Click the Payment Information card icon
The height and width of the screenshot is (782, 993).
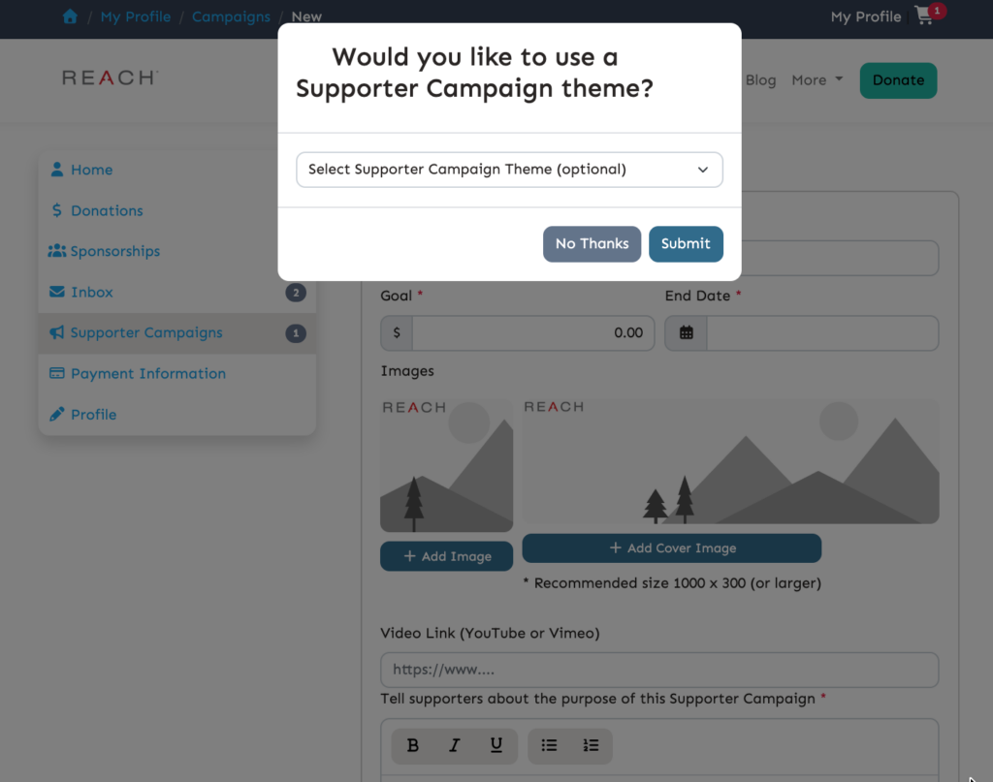59,373
